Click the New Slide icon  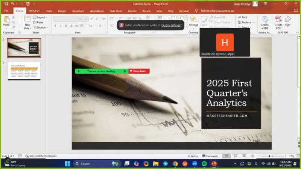click(27, 19)
